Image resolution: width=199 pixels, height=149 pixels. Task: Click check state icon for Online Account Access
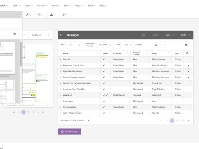104,113
